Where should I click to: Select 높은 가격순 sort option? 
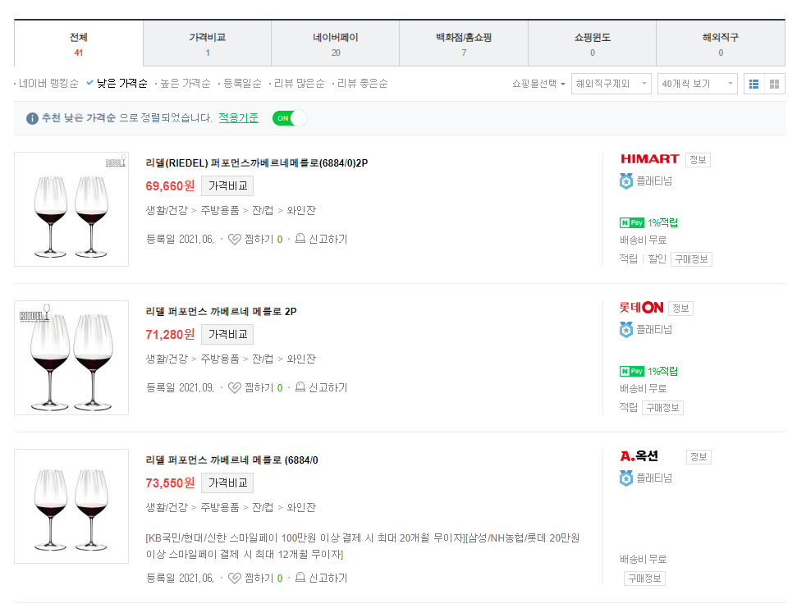[186, 84]
